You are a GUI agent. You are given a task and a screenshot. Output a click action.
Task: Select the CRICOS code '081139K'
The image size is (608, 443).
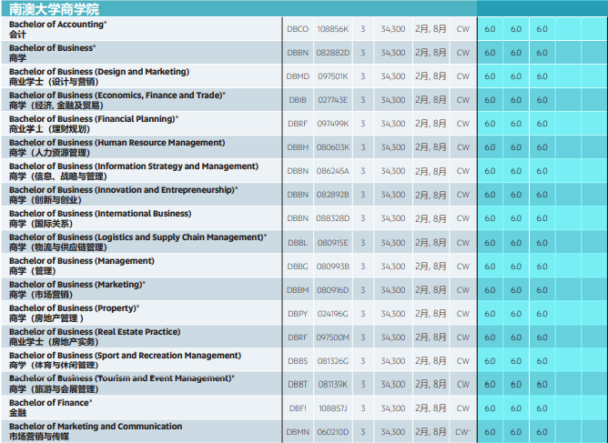pyautogui.click(x=333, y=384)
